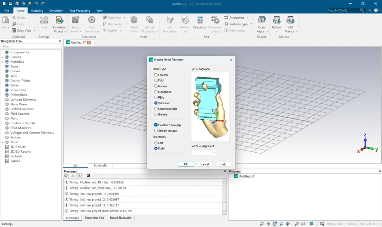Select Farfield Sources in Navigation Tree
The image size is (382, 227).
tap(22, 109)
